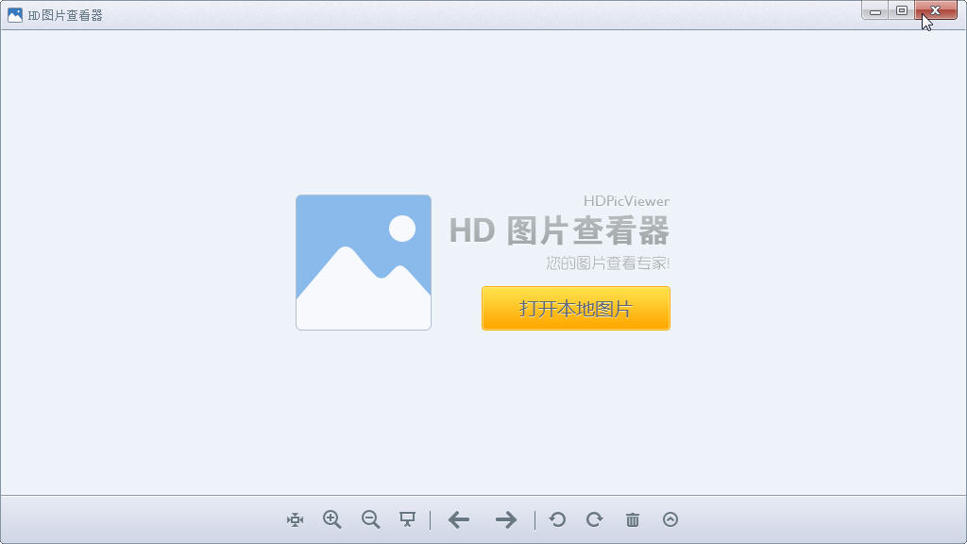Zoom in on the image
967x544 pixels.
(x=331, y=519)
